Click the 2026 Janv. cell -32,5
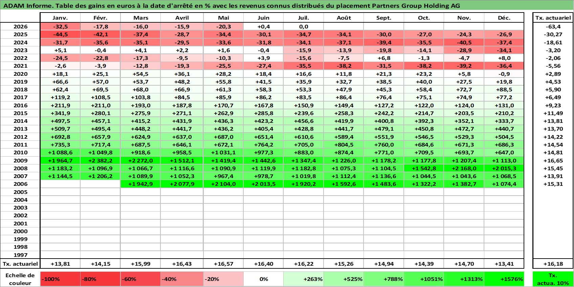 pos(60,26)
